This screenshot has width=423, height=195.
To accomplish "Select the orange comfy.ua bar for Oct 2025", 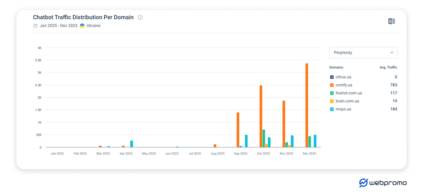I will 261,116.
